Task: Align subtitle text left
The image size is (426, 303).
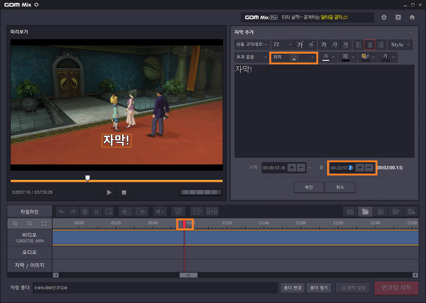Action: point(359,45)
